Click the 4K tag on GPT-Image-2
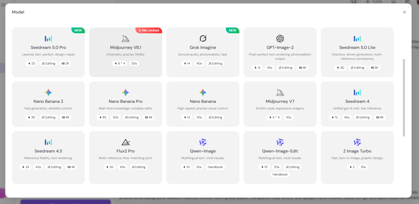 [303, 68]
